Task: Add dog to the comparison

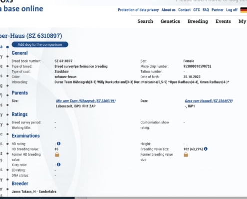Action: tap(40, 44)
